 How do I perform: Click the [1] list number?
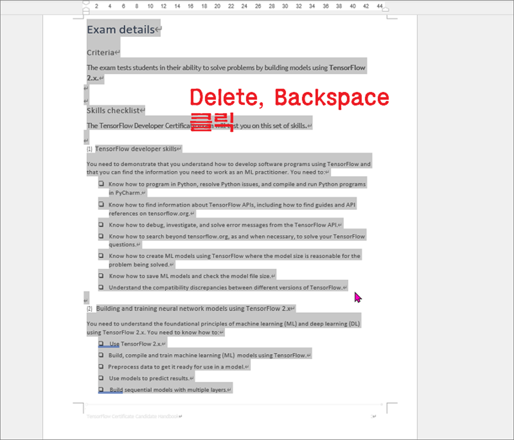point(89,149)
